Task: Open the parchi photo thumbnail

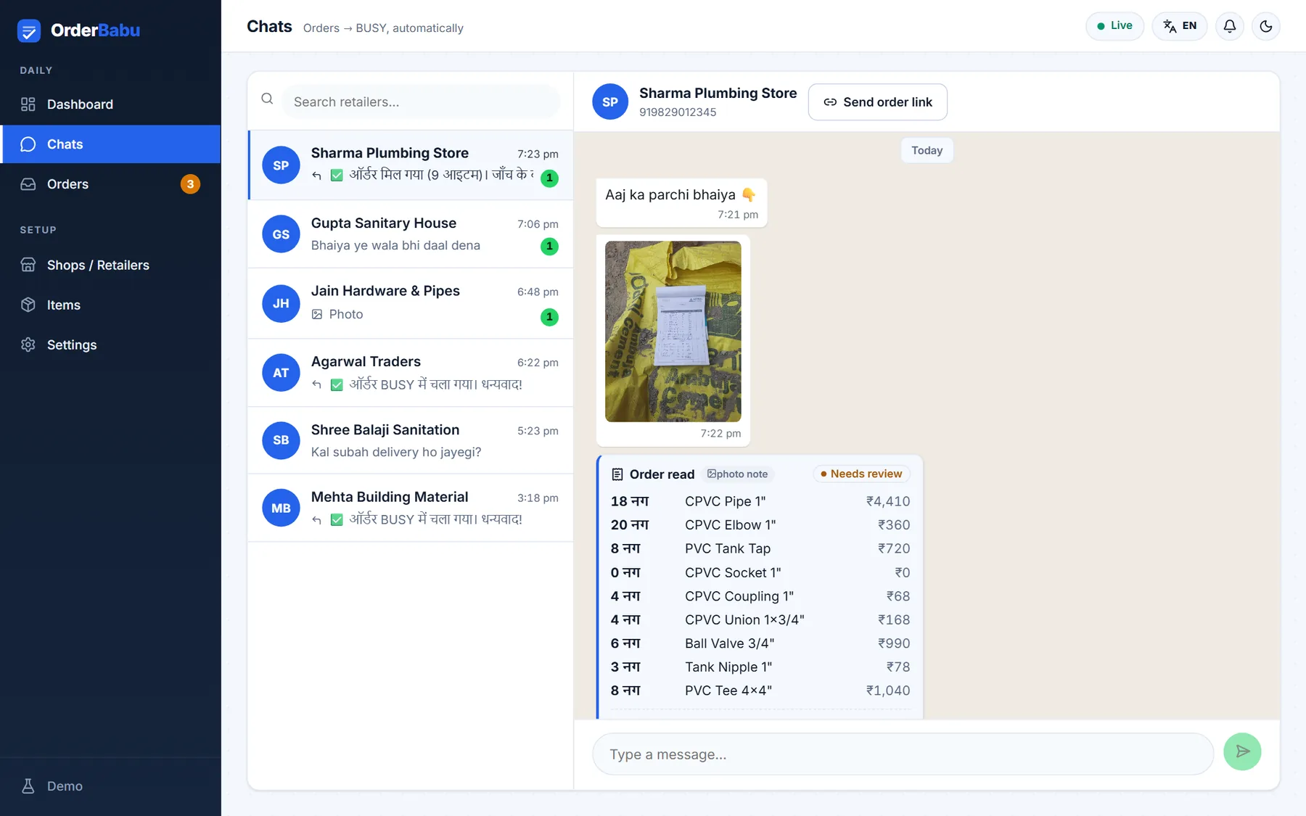Action: tap(673, 331)
